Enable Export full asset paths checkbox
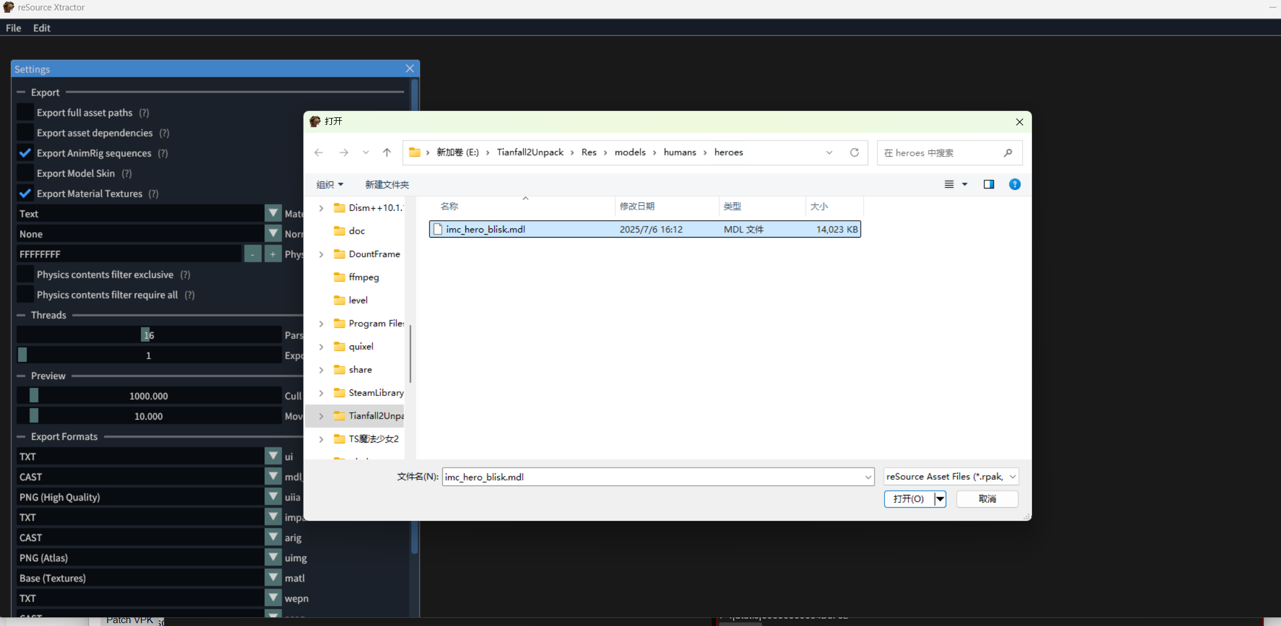 (x=25, y=113)
